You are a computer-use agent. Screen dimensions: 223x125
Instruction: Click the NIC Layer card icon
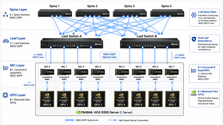click(x=6, y=68)
